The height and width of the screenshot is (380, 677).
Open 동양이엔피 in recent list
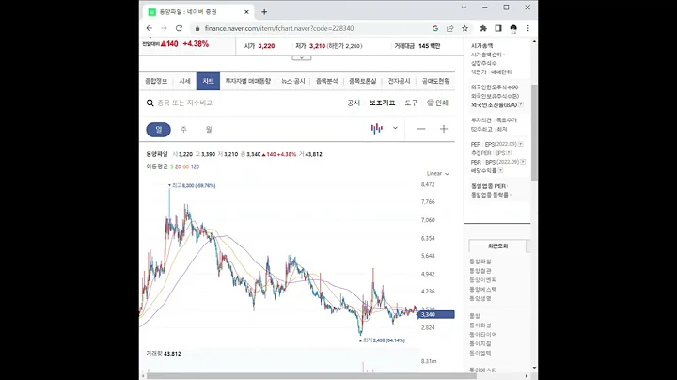click(482, 279)
